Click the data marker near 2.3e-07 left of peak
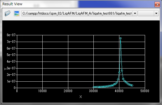Image resolution: width=162 pixels, height=105 pixels. click(119, 73)
